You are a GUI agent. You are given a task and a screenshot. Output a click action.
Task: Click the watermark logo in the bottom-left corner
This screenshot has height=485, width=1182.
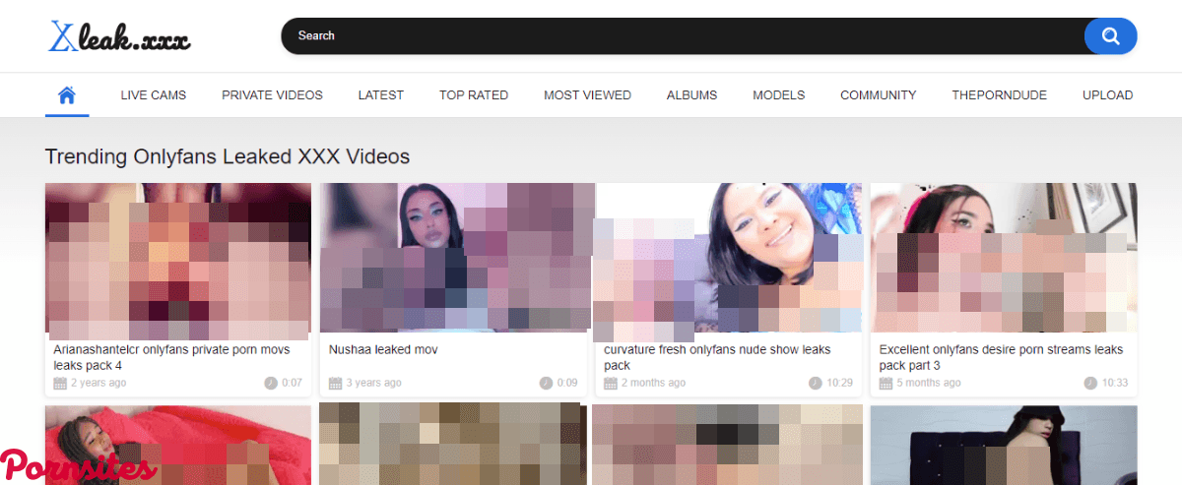tap(77, 465)
